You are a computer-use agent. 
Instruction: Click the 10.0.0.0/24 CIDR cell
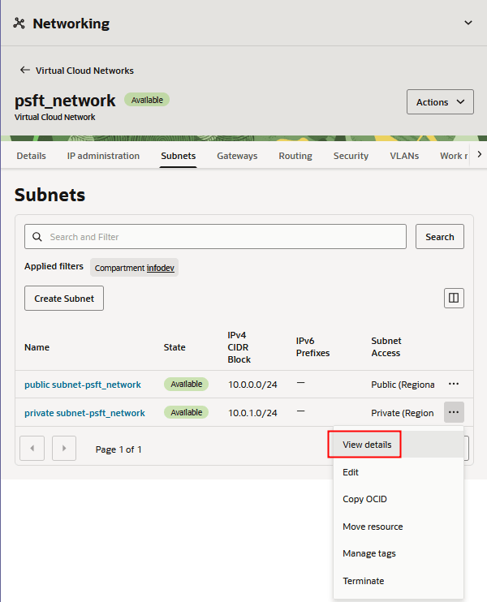click(252, 385)
